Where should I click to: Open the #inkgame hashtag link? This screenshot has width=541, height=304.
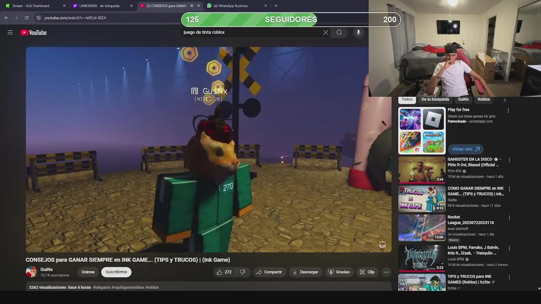pyautogui.click(x=101, y=288)
